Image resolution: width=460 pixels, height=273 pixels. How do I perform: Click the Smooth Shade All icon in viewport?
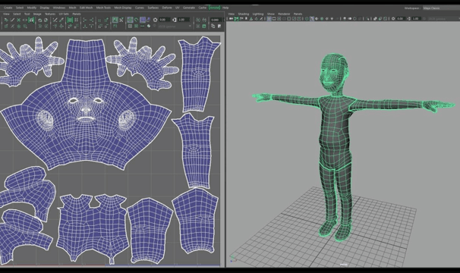pos(312,18)
